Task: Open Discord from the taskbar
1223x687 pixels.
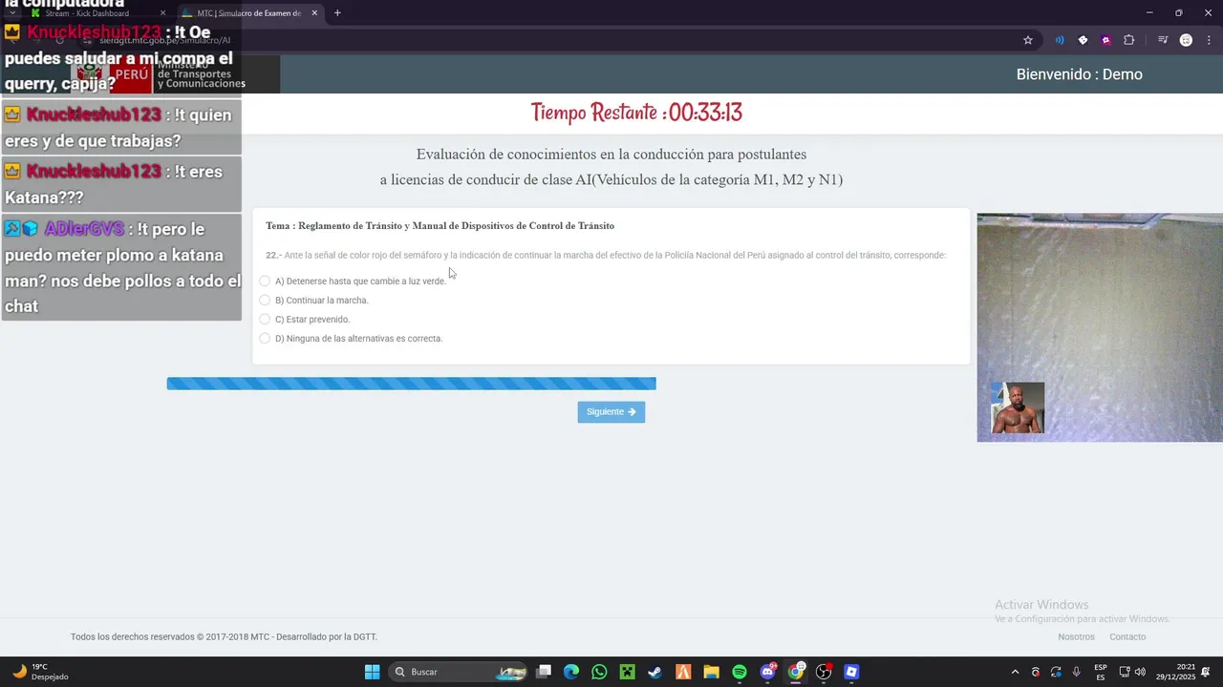Action: coord(767,672)
